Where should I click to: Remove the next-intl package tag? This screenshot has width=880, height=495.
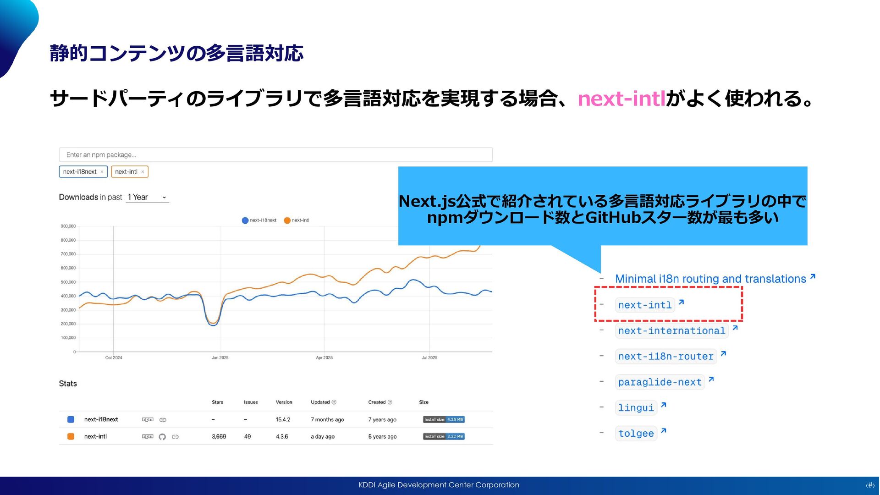143,172
